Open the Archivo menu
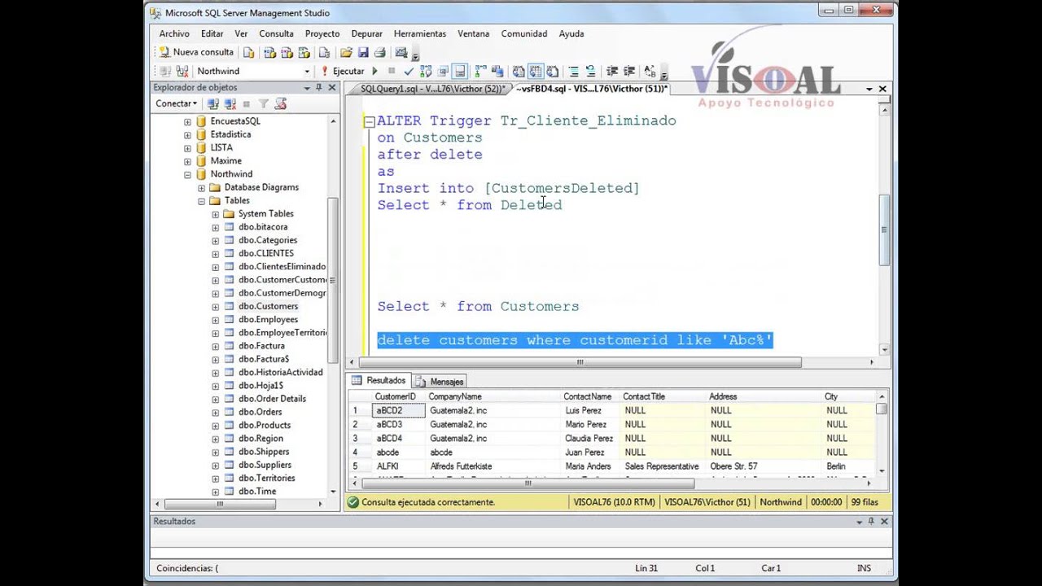This screenshot has width=1042, height=586. [174, 33]
